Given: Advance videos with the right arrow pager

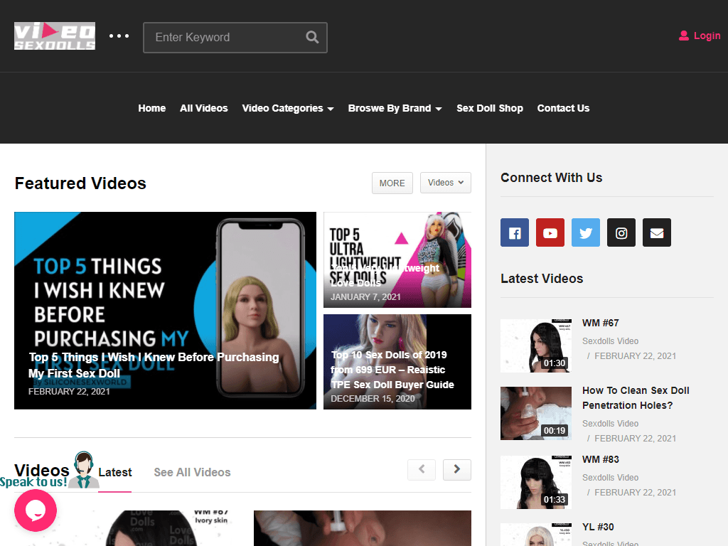Looking at the screenshot, I should (457, 470).
